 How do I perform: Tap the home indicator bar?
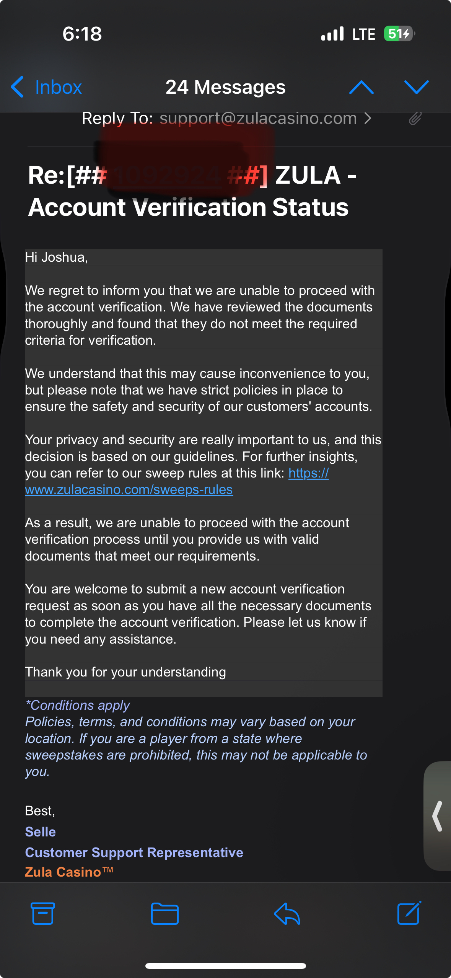225,966
